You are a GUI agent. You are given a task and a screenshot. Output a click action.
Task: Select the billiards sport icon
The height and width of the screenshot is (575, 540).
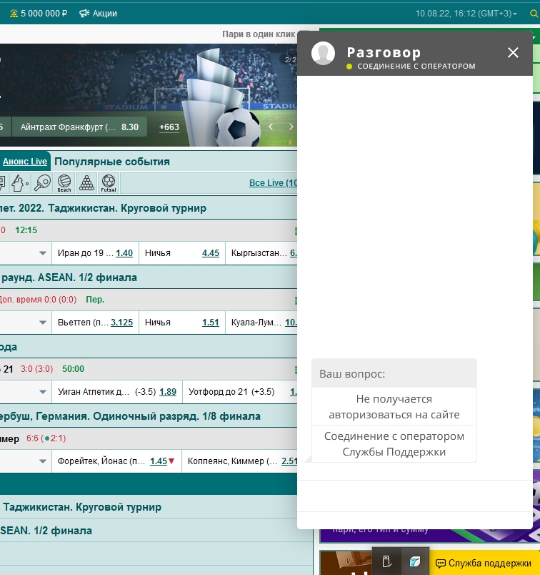(x=86, y=183)
